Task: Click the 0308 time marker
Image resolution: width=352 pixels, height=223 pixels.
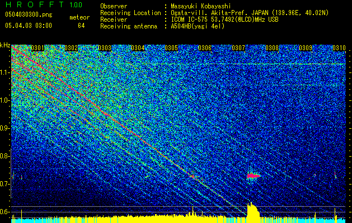Action: [272, 48]
